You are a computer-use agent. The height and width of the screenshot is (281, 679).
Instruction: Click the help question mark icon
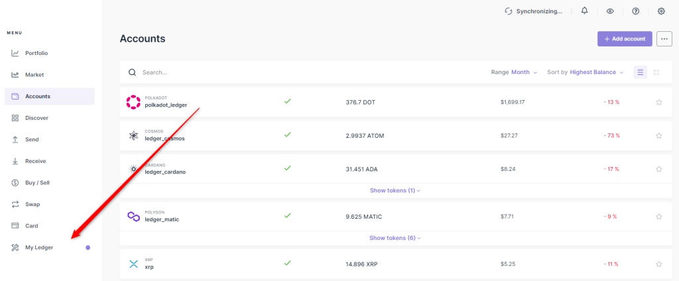click(635, 11)
